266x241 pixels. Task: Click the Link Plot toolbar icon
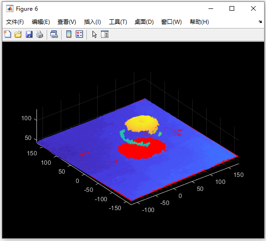pos(54,34)
